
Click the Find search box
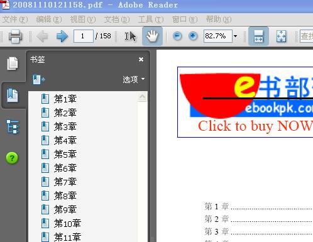coord(307,36)
